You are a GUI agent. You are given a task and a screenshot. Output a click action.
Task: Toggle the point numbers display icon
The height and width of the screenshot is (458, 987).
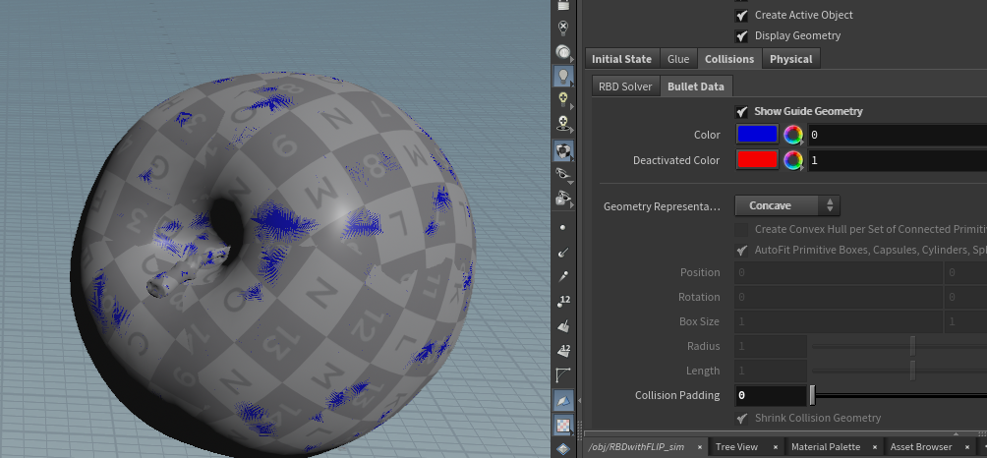pyautogui.click(x=562, y=301)
